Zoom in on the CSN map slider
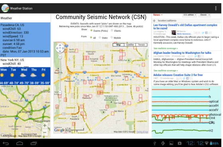This screenshot has height=147, width=223. point(60,57)
